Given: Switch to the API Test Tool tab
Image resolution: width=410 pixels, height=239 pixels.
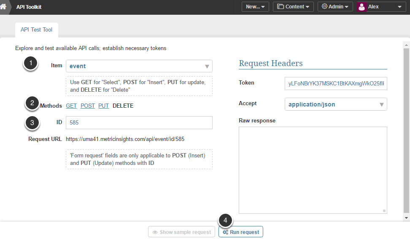Looking at the screenshot, I should pos(36,30).
